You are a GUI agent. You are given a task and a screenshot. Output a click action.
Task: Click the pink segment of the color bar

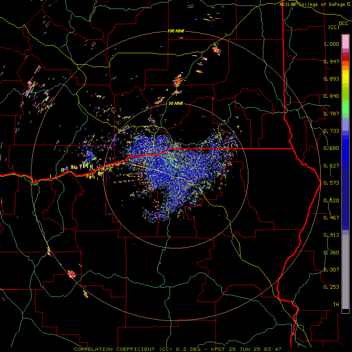(x=345, y=41)
